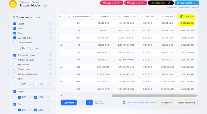207x114 pixels.
Task: Open filter beside Output USD field
Action: tap(48, 97)
